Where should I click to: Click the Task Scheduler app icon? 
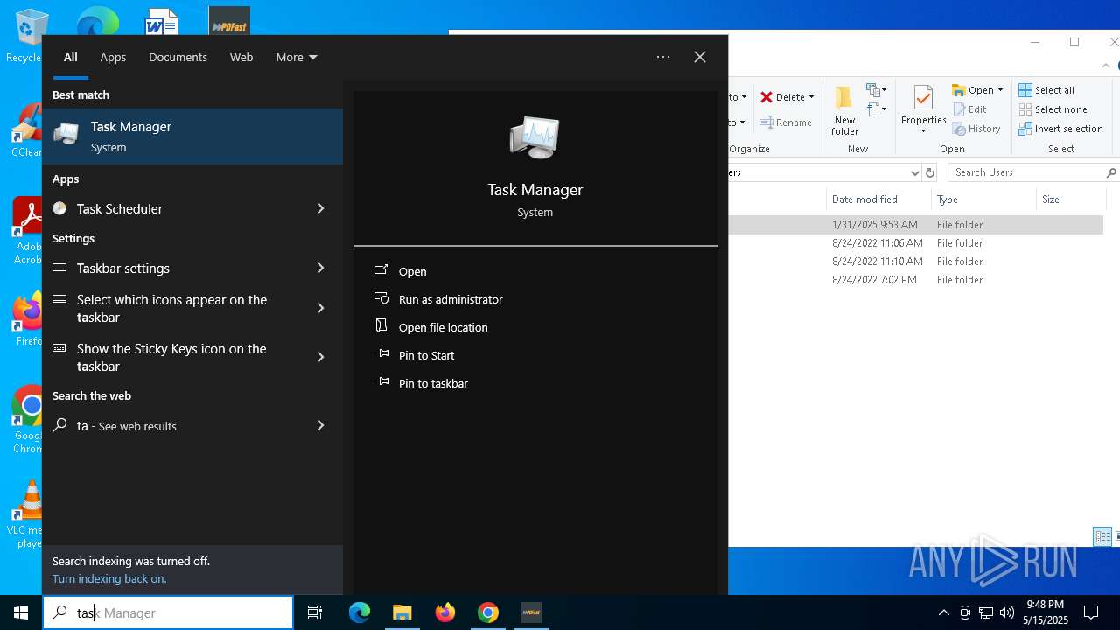pos(59,208)
